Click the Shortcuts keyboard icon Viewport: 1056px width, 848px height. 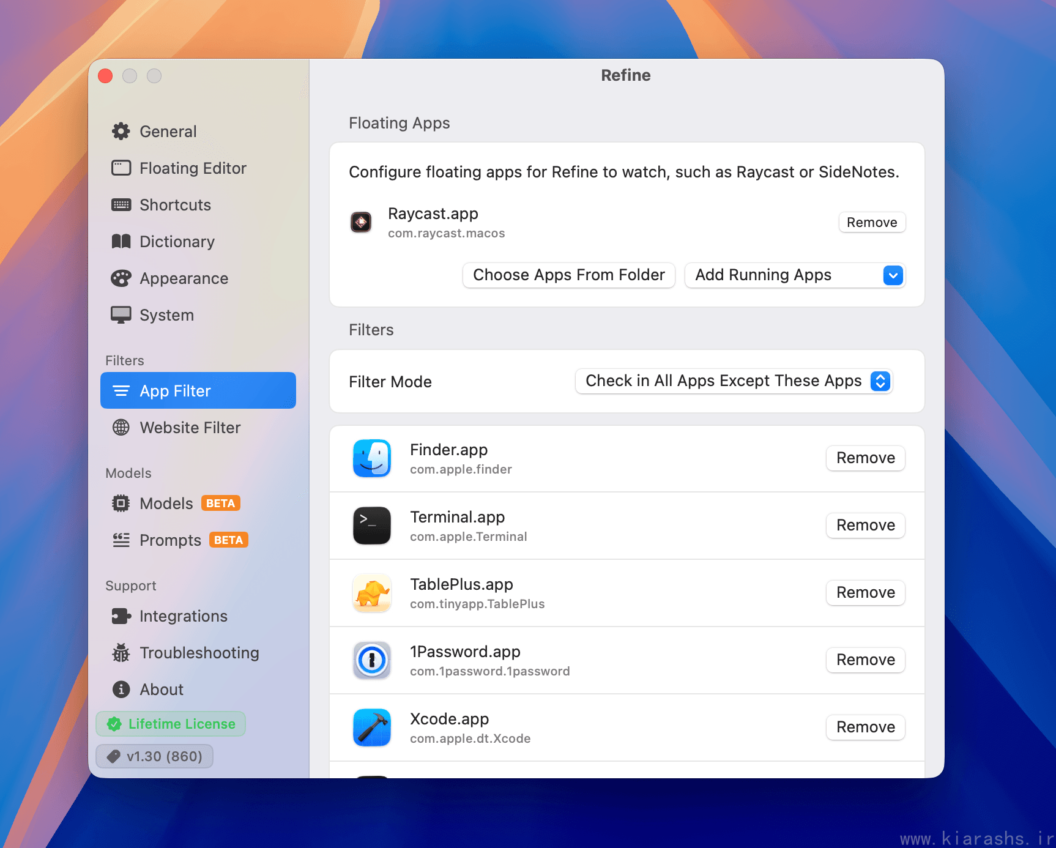coord(121,204)
